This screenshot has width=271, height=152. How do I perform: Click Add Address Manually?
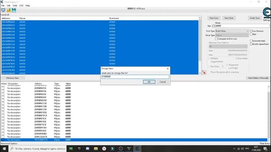coord(258,78)
